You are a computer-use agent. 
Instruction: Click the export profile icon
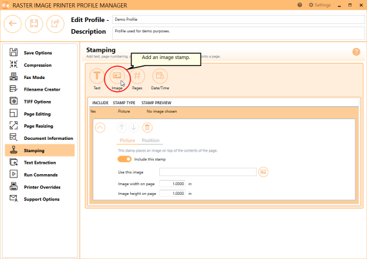click(x=55, y=24)
